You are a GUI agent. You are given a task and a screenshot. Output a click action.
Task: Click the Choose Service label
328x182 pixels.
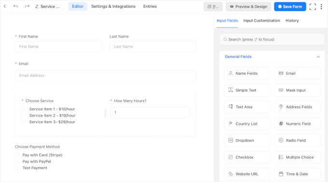40,101
